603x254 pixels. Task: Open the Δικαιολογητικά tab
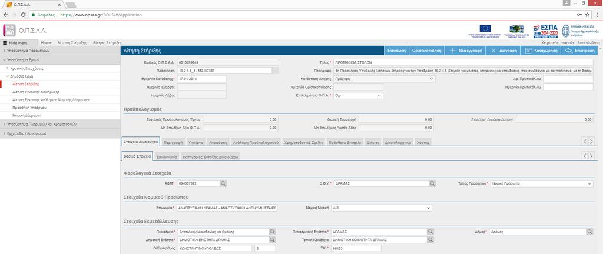pyautogui.click(x=398, y=142)
